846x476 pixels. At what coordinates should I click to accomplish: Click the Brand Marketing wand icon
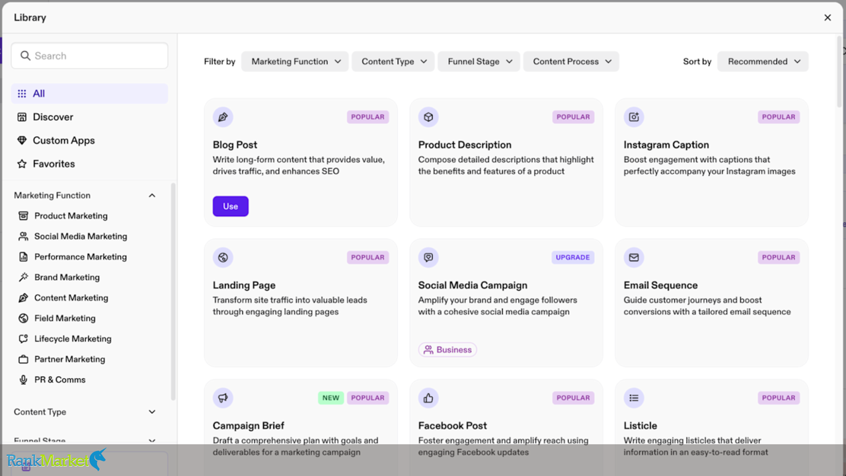pos(23,277)
